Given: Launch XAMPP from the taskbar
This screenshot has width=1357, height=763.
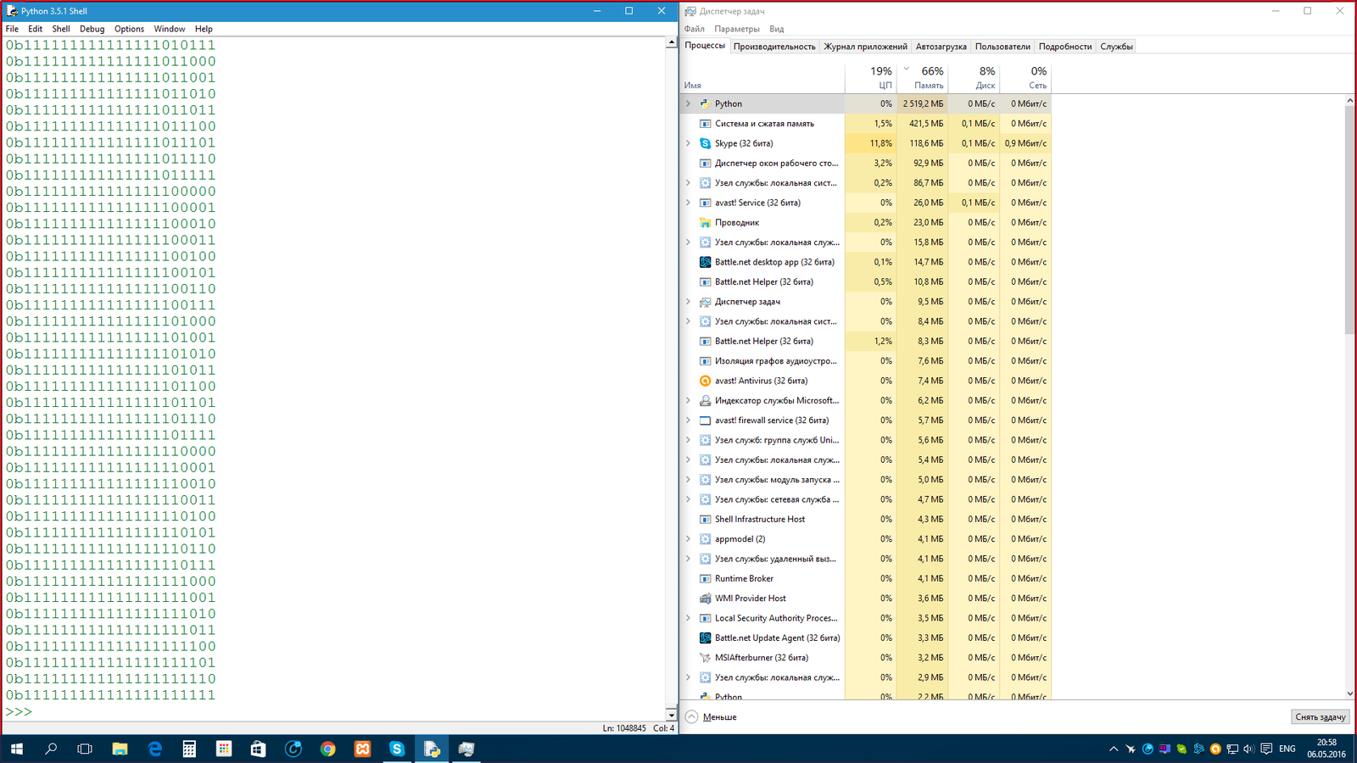Looking at the screenshot, I should [x=362, y=749].
